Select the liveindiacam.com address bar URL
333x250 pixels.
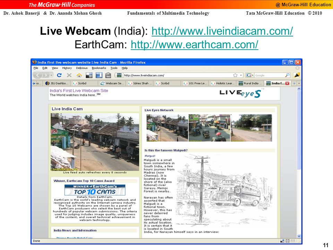tap(144, 75)
